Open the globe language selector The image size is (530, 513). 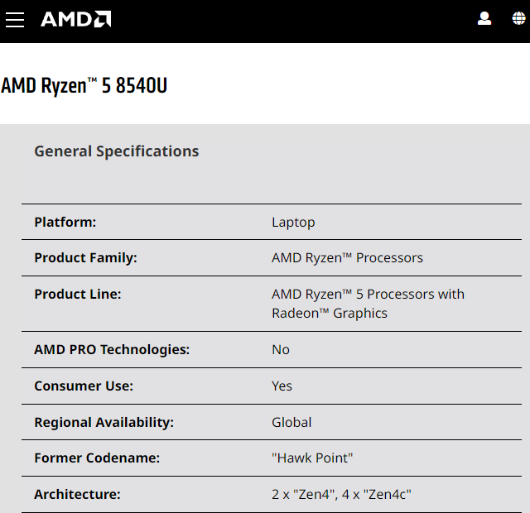pyautogui.click(x=519, y=18)
